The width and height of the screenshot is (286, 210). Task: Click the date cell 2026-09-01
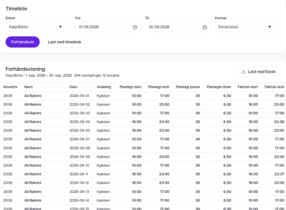pyautogui.click(x=79, y=96)
